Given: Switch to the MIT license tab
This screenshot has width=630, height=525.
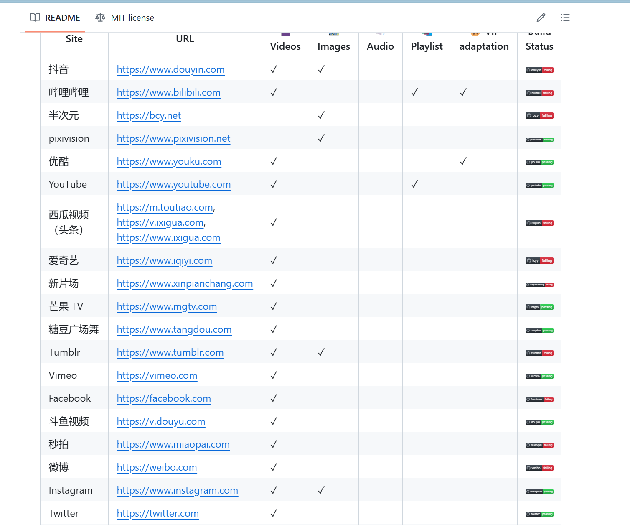Looking at the screenshot, I should 124,18.
